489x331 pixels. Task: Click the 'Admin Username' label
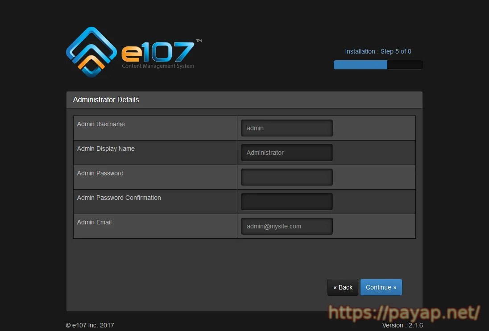pos(101,124)
